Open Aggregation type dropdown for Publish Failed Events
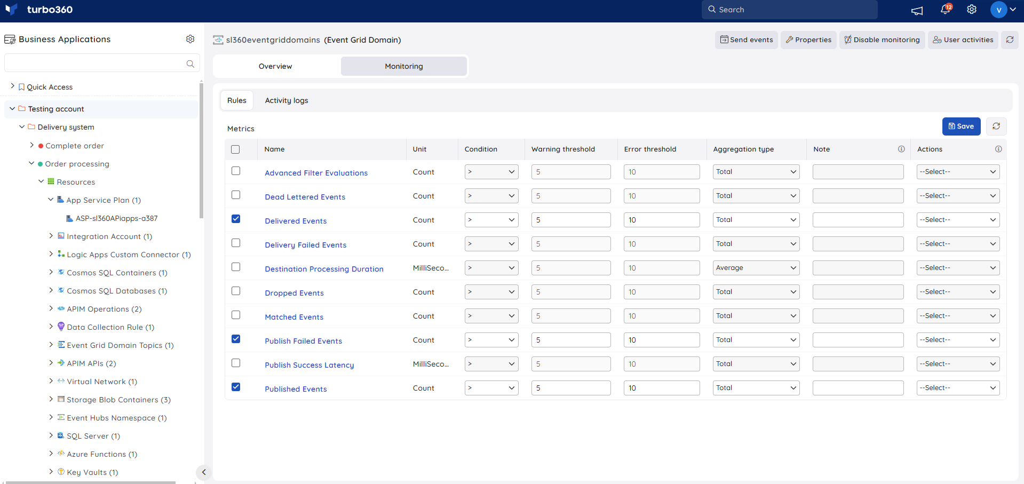Screen dimensions: 1024x484 pos(756,340)
